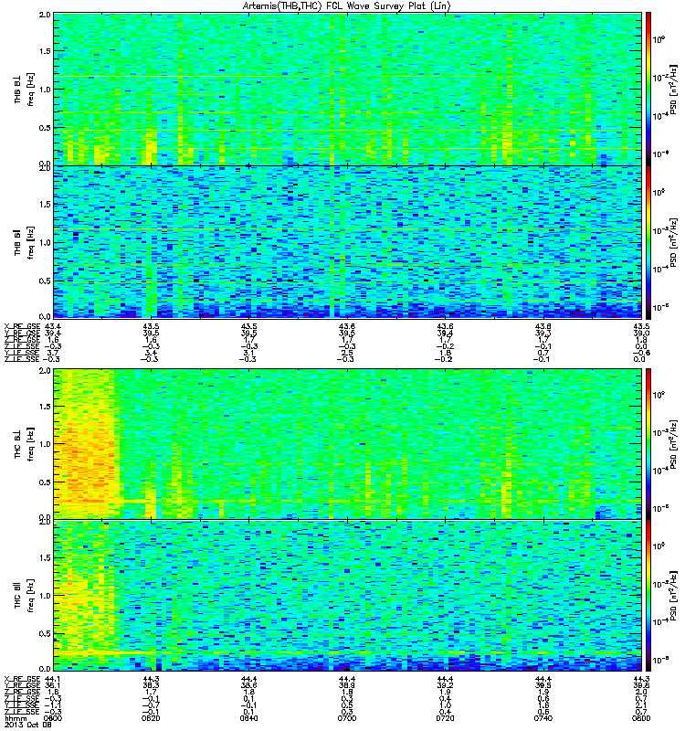685x731 pixels.
Task: Click the plot title 'Artemis(THB,THC) FGL Wave Survey Plot (Lin)'
Action: tap(347, 6)
